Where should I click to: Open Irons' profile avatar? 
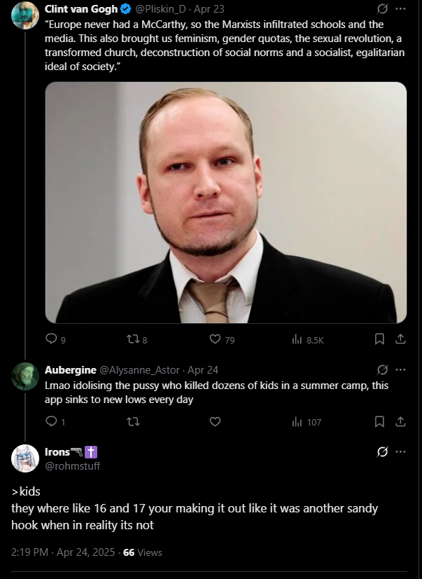pyautogui.click(x=25, y=458)
